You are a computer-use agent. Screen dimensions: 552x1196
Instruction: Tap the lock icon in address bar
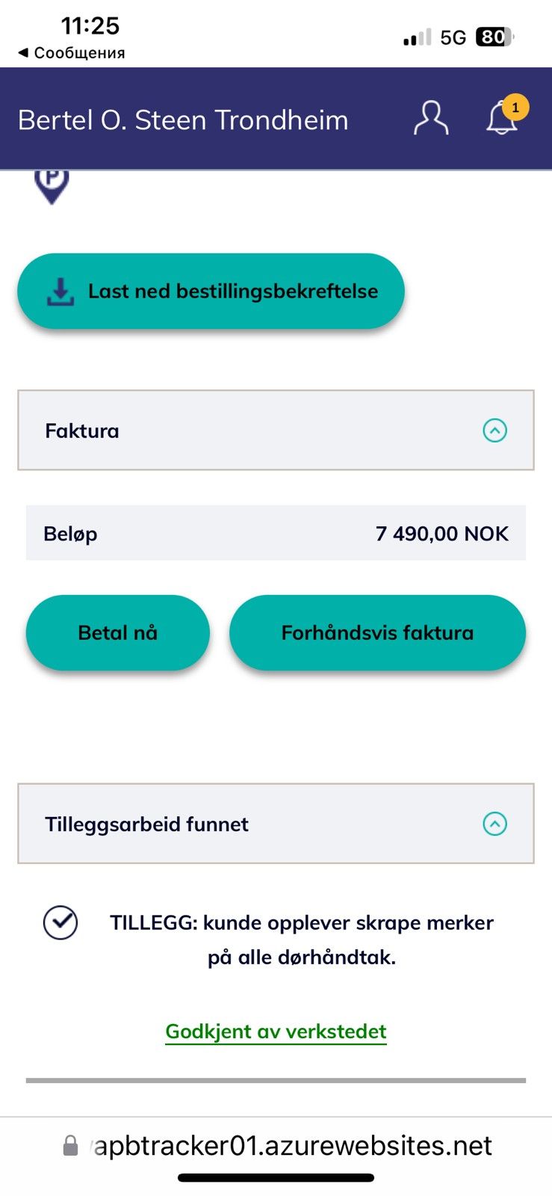70,1145
